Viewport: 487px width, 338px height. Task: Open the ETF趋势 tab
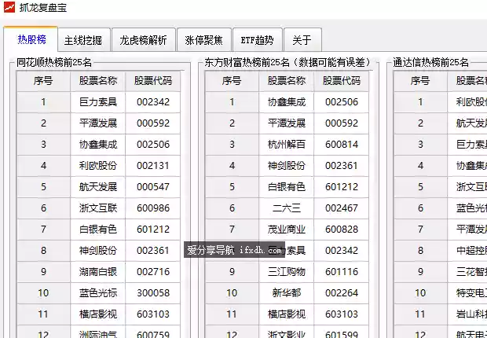(x=257, y=40)
